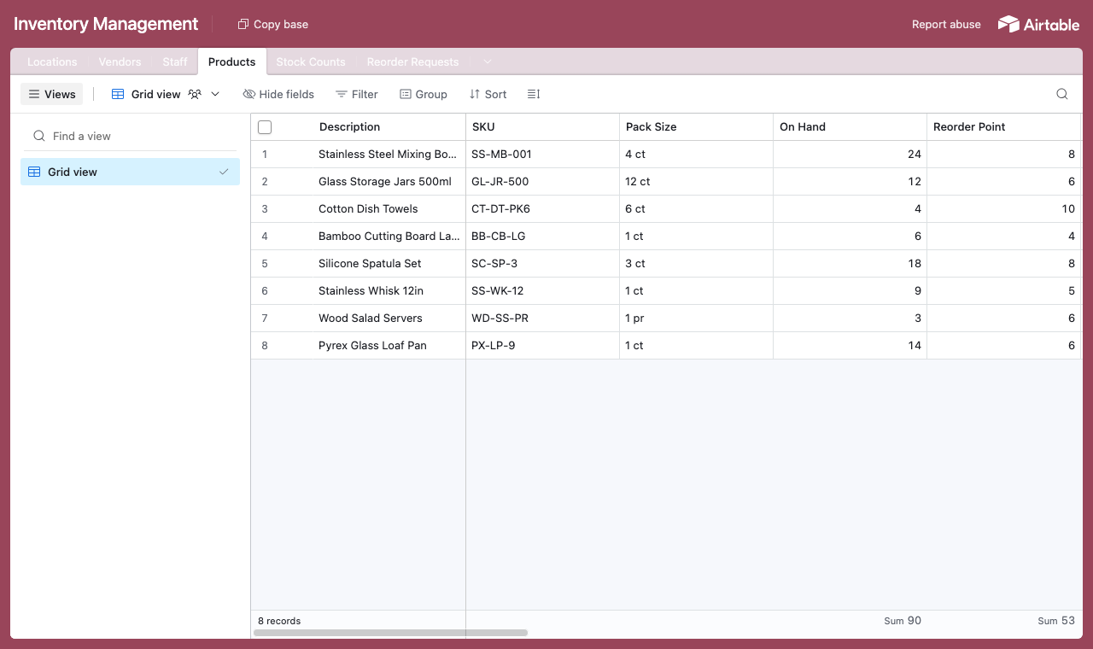Switch to the Locations tab
This screenshot has height=649, width=1093.
52,61
